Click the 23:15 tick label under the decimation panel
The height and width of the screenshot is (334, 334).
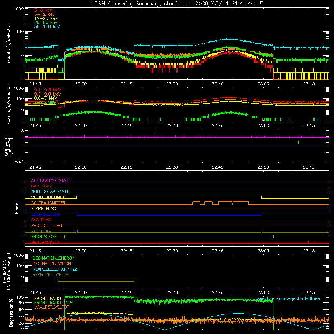coord(309,293)
